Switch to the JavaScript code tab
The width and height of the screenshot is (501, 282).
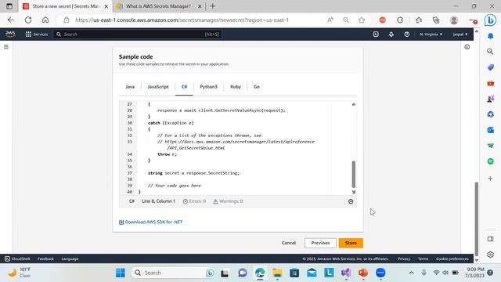coord(158,87)
